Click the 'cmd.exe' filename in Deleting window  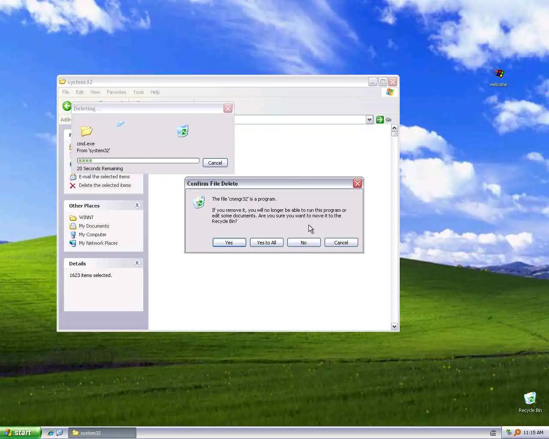(86, 144)
